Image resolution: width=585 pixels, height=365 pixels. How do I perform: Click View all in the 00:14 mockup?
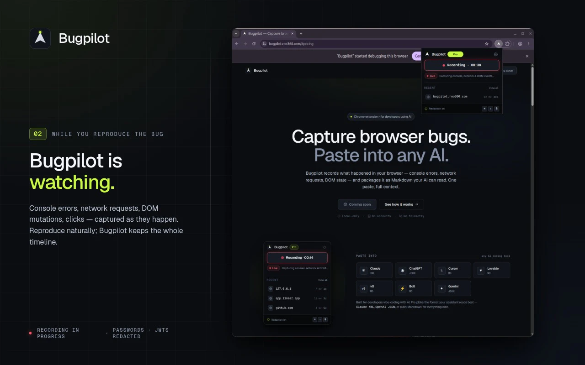[323, 280]
